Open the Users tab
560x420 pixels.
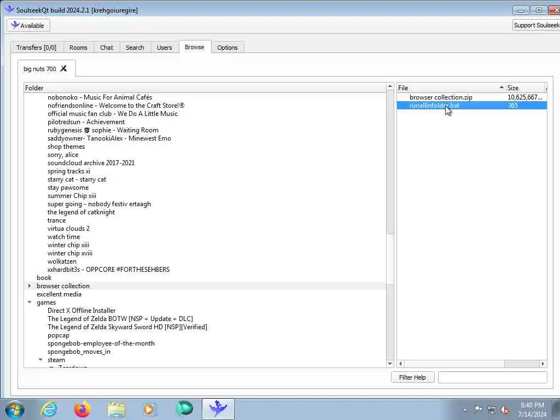point(164,48)
